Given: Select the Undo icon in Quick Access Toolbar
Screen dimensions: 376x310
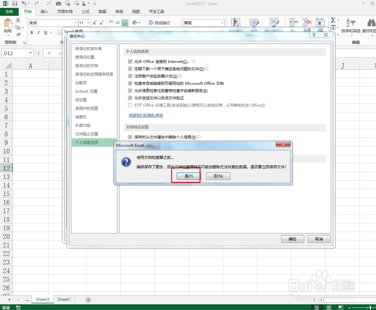Looking at the screenshot, I should (x=24, y=3).
